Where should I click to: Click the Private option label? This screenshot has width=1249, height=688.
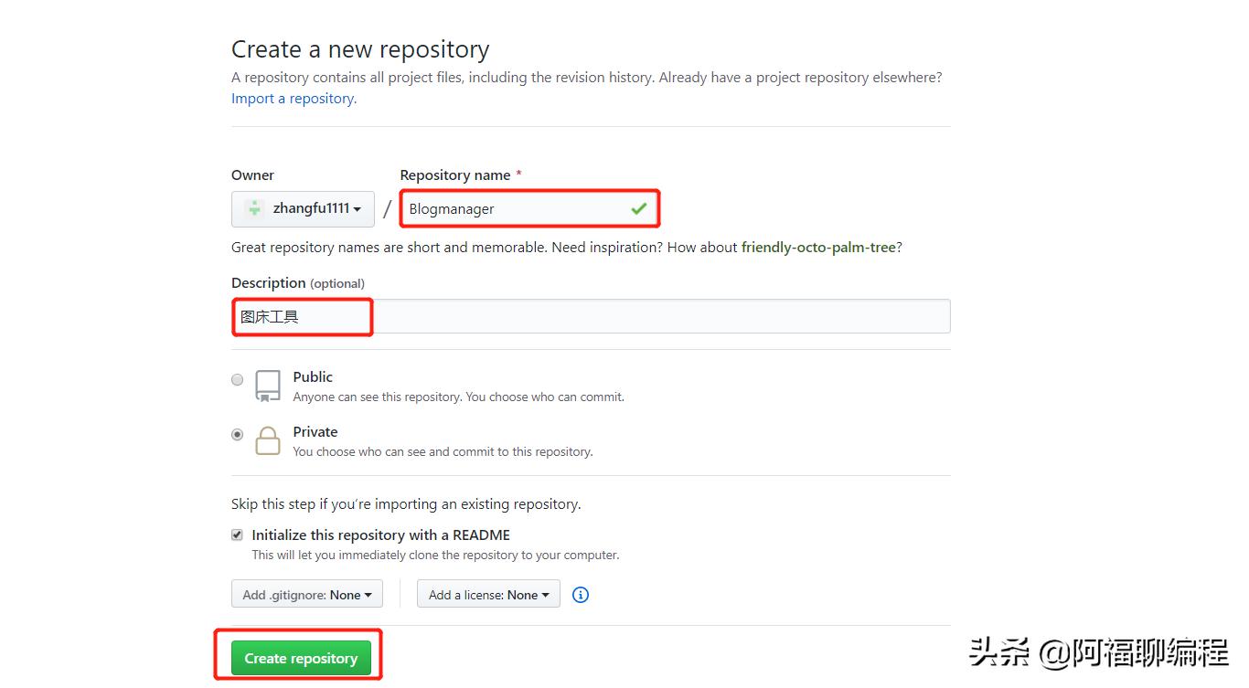click(x=315, y=431)
